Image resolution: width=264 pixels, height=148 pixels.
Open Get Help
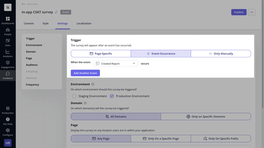[8, 121]
